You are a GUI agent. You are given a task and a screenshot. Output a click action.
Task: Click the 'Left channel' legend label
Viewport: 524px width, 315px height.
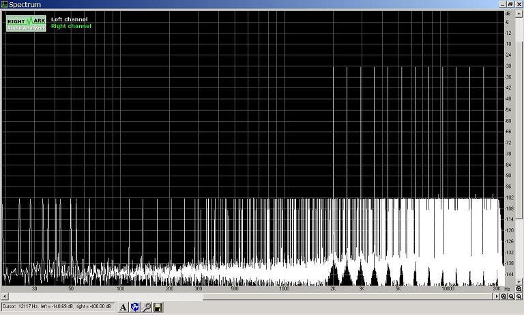coord(69,19)
